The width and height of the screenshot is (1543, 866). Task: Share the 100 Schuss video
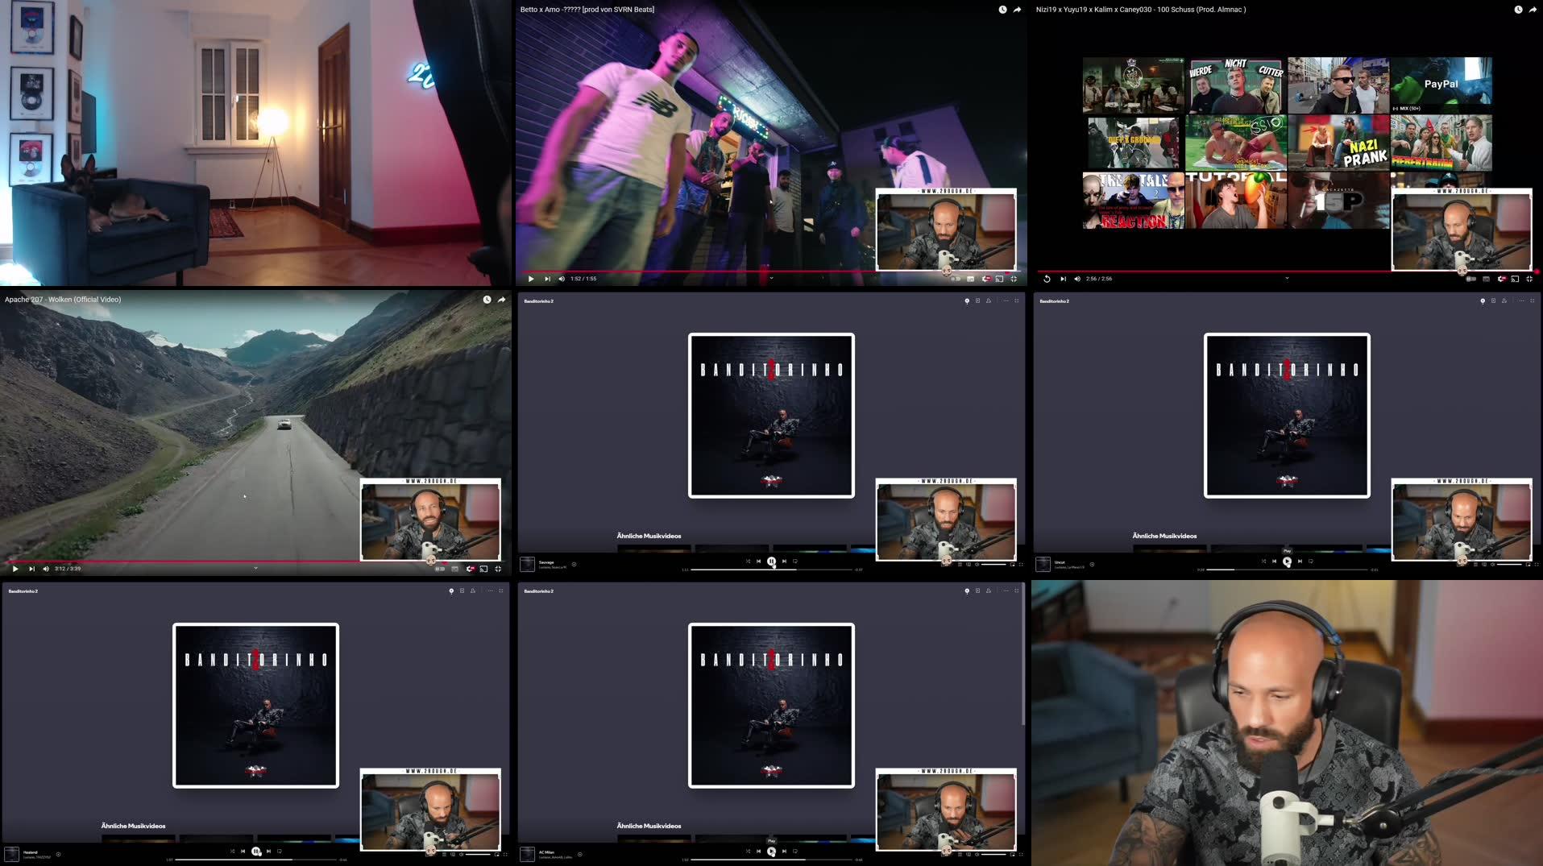click(x=1533, y=10)
